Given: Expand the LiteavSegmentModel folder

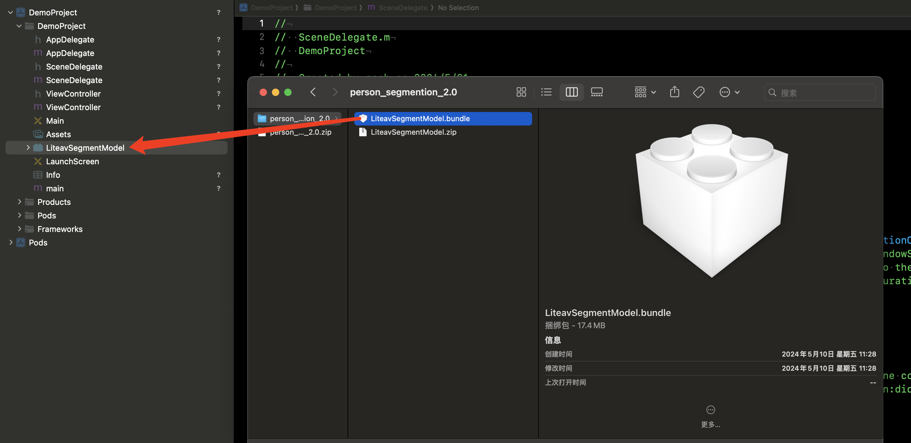Looking at the screenshot, I should point(28,148).
